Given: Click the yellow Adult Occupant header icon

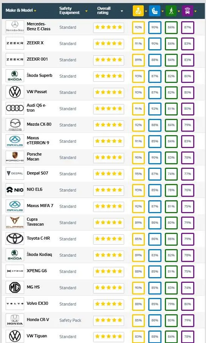Looking at the screenshot, I should (x=138, y=11).
